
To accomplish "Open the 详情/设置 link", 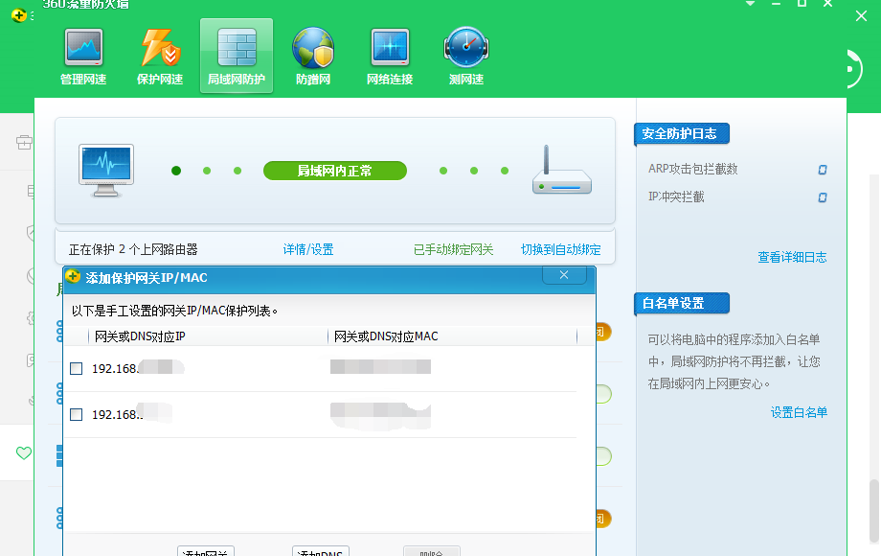I will click(308, 249).
